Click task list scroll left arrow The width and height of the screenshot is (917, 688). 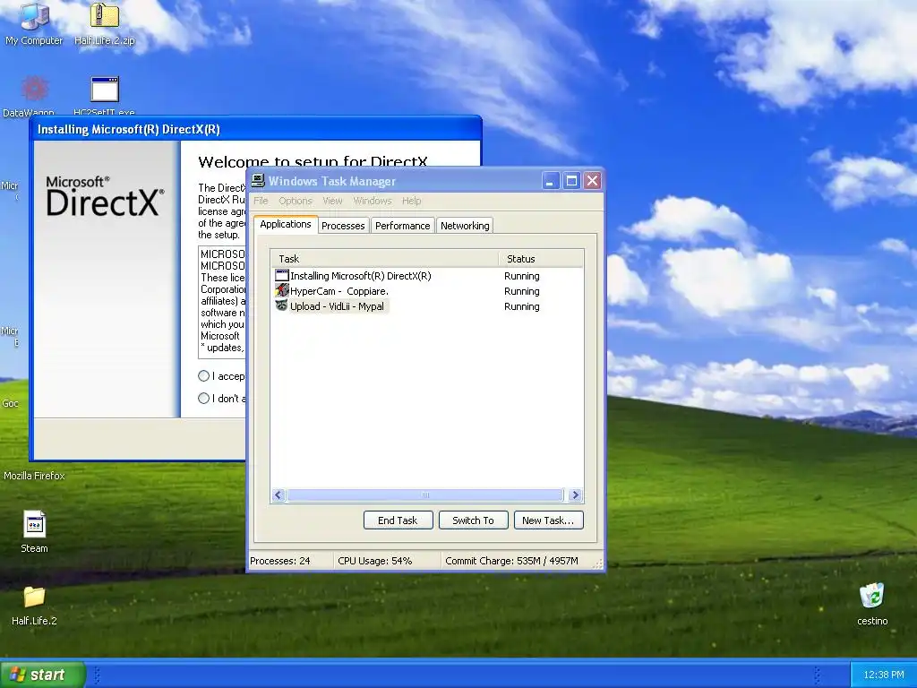(279, 494)
